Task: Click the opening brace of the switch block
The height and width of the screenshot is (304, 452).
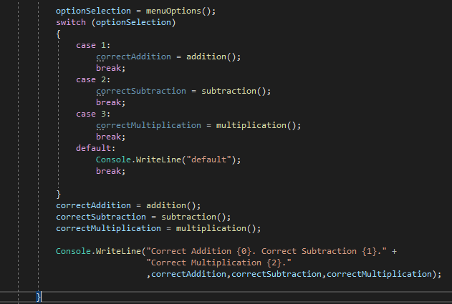Action: pos(58,34)
